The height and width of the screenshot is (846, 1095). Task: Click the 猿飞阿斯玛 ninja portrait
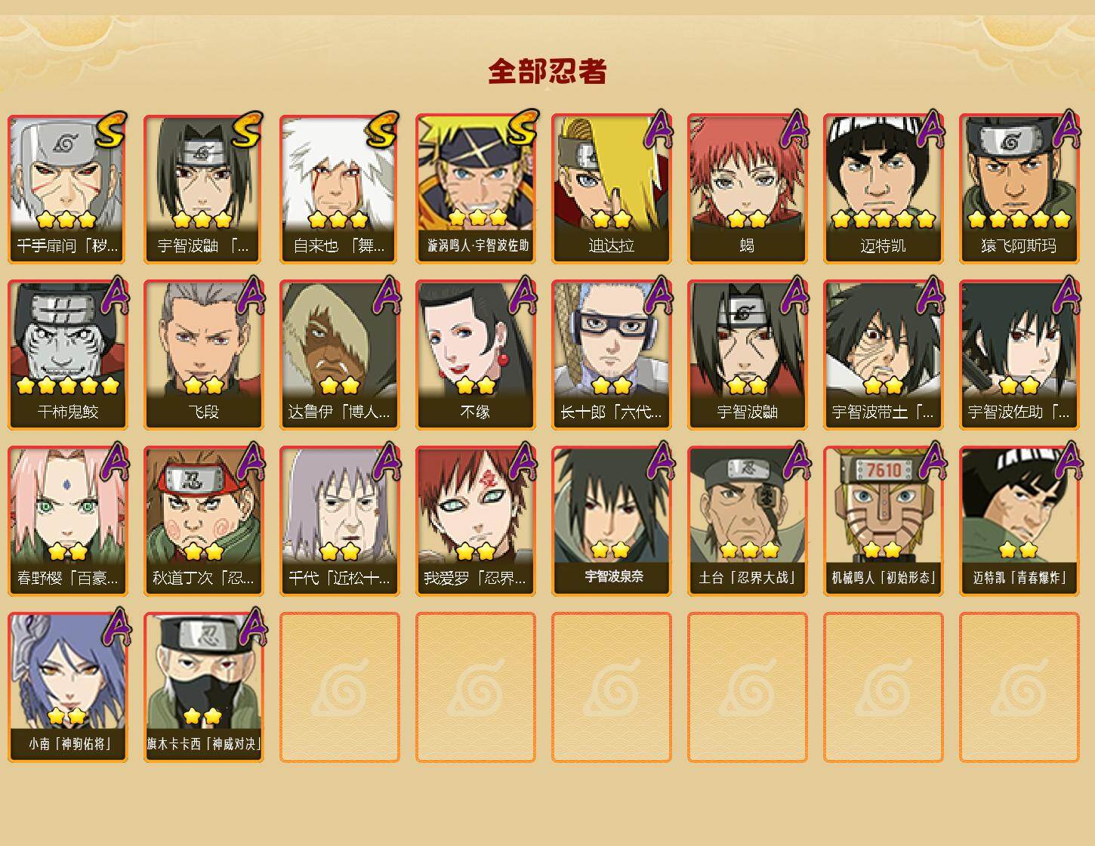tap(1019, 189)
